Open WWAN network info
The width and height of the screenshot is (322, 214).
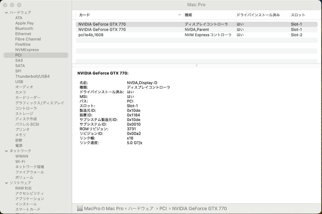[x=22, y=156]
